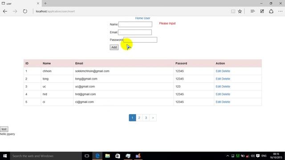Open the volume control in tray
This screenshot has height=160, width=285.
point(252,156)
